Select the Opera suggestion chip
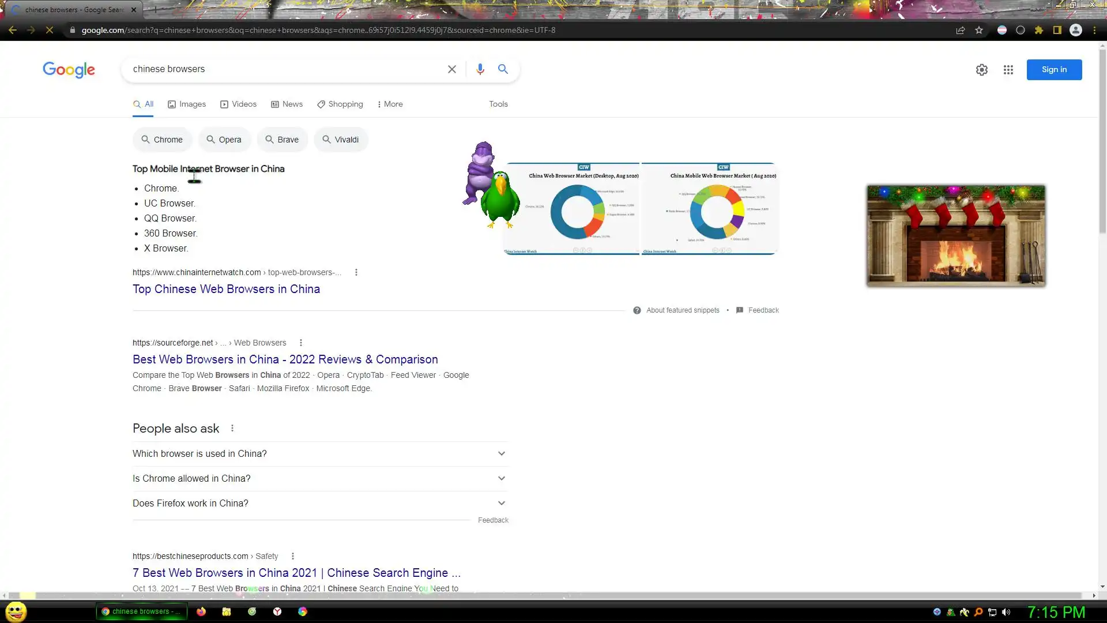Image resolution: width=1107 pixels, height=623 pixels. 224,140
